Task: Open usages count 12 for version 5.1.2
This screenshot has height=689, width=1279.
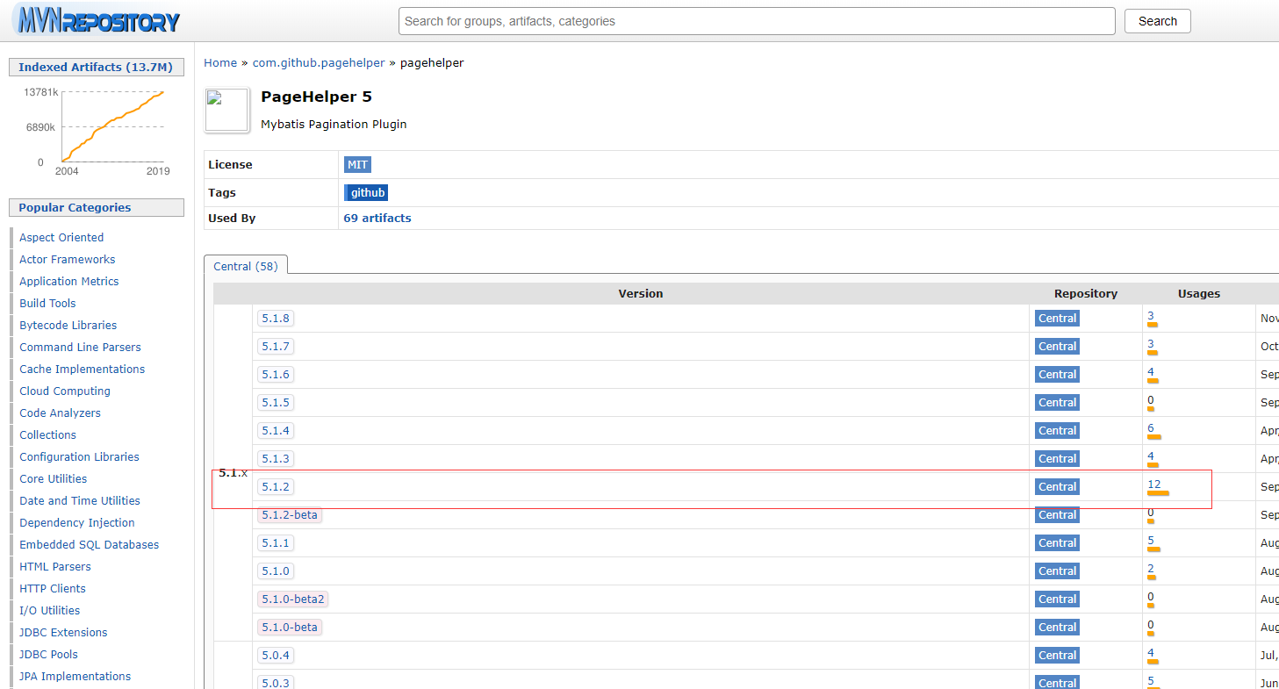Action: point(1153,484)
